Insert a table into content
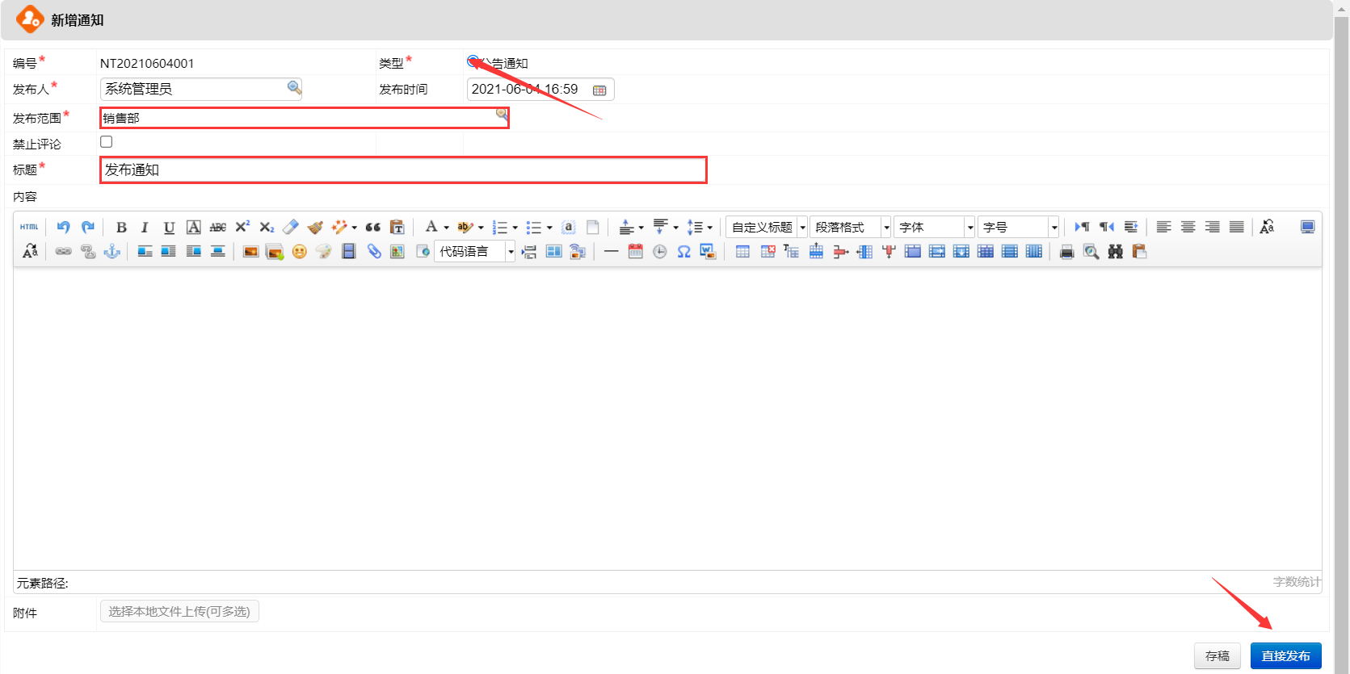The height and width of the screenshot is (674, 1350). click(742, 251)
